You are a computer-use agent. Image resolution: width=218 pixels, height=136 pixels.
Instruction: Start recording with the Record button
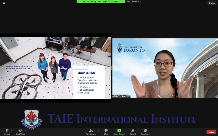[x=133, y=131]
